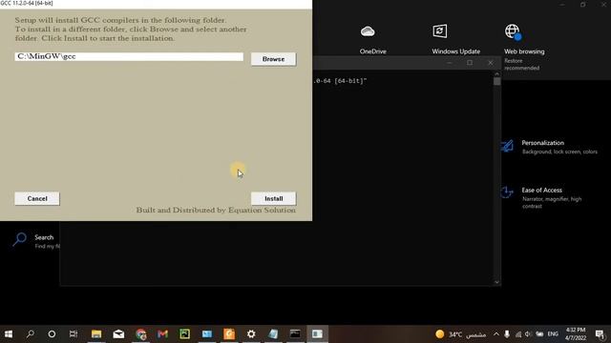Viewport: 611px width, 343px height.
Task: Open Cortana from the taskbar
Action: click(x=52, y=334)
